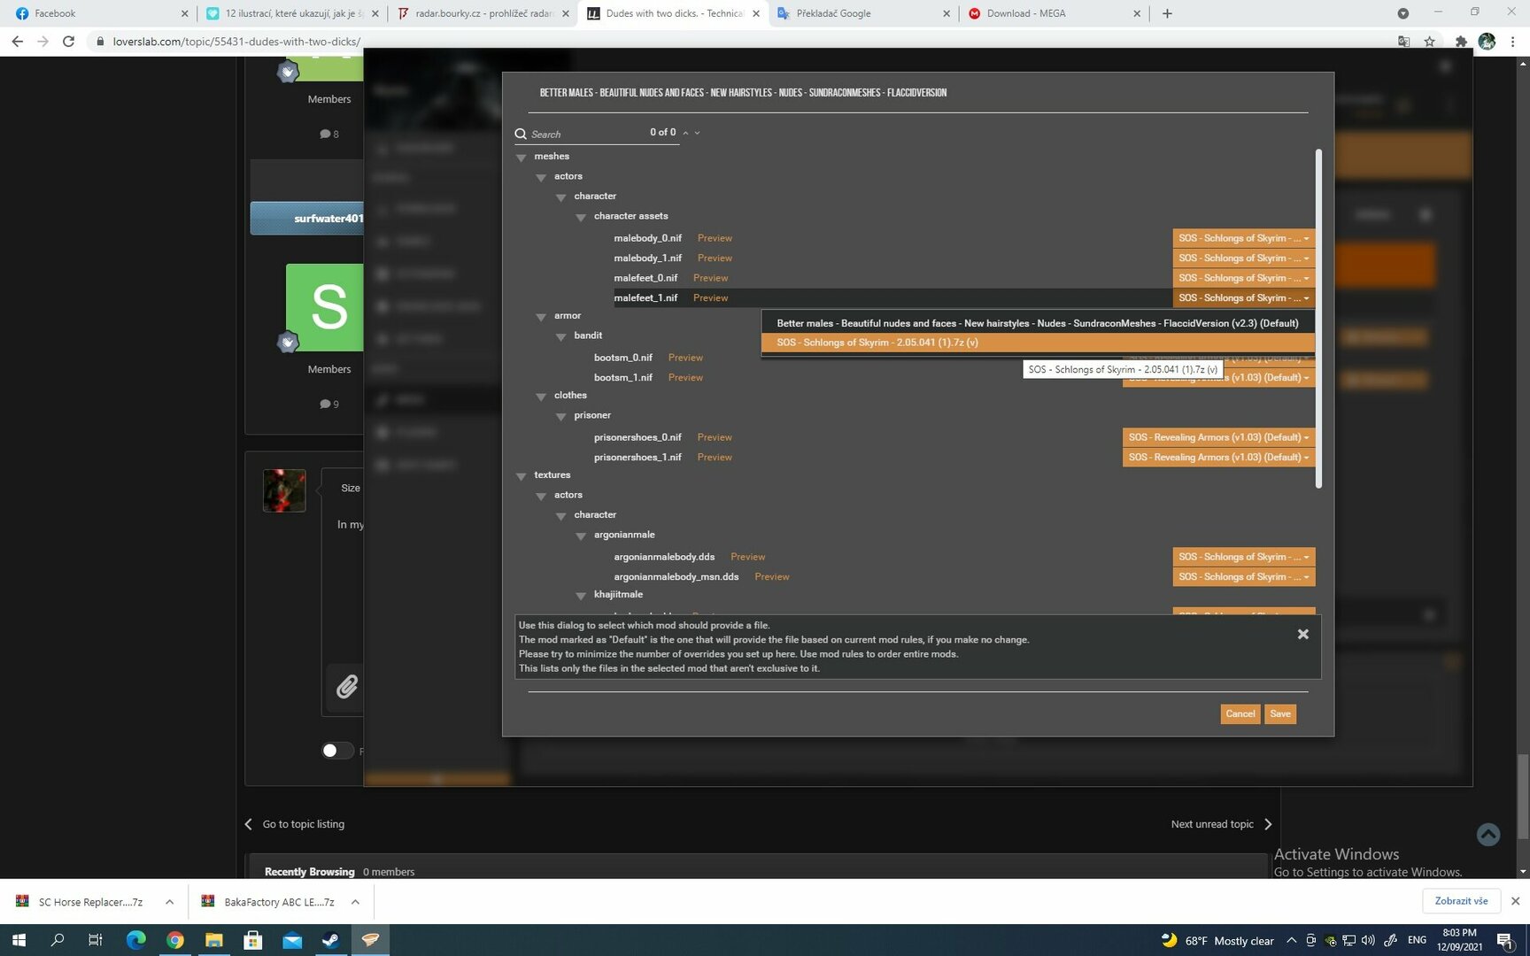Preview malefeet_1.nif file
1530x956 pixels.
pyautogui.click(x=710, y=298)
